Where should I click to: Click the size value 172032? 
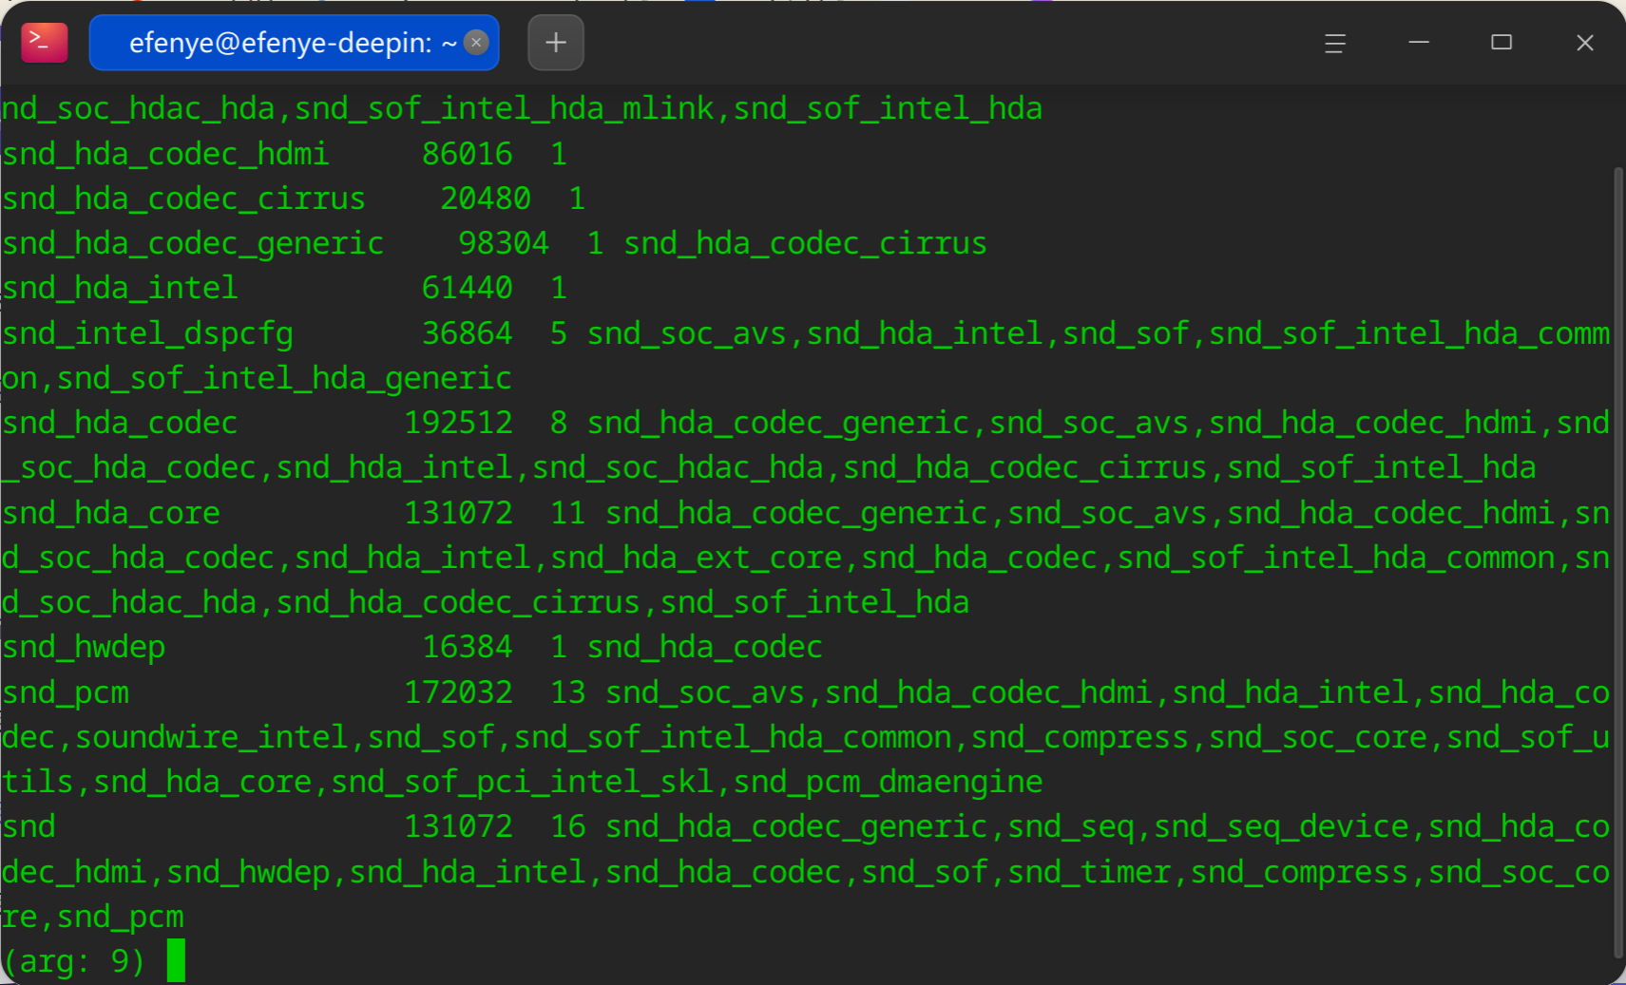459,692
